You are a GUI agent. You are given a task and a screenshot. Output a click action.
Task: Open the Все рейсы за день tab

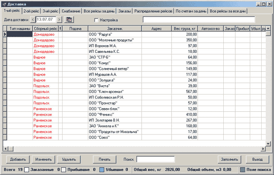coord(99,11)
